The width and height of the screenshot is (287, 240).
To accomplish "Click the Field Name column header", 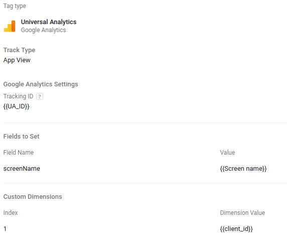I will pos(19,153).
